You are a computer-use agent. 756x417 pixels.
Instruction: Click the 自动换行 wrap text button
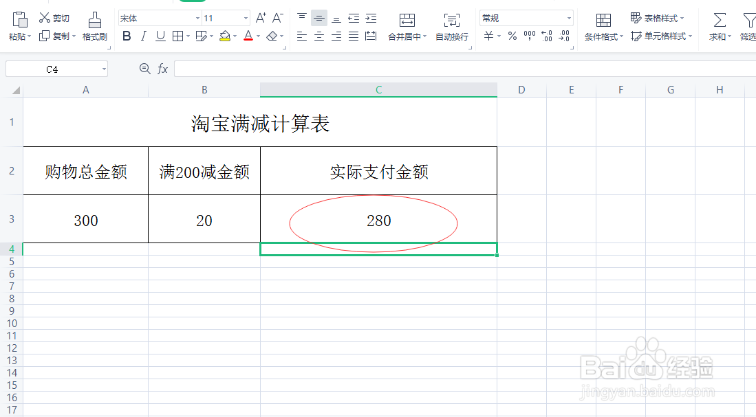(x=452, y=27)
